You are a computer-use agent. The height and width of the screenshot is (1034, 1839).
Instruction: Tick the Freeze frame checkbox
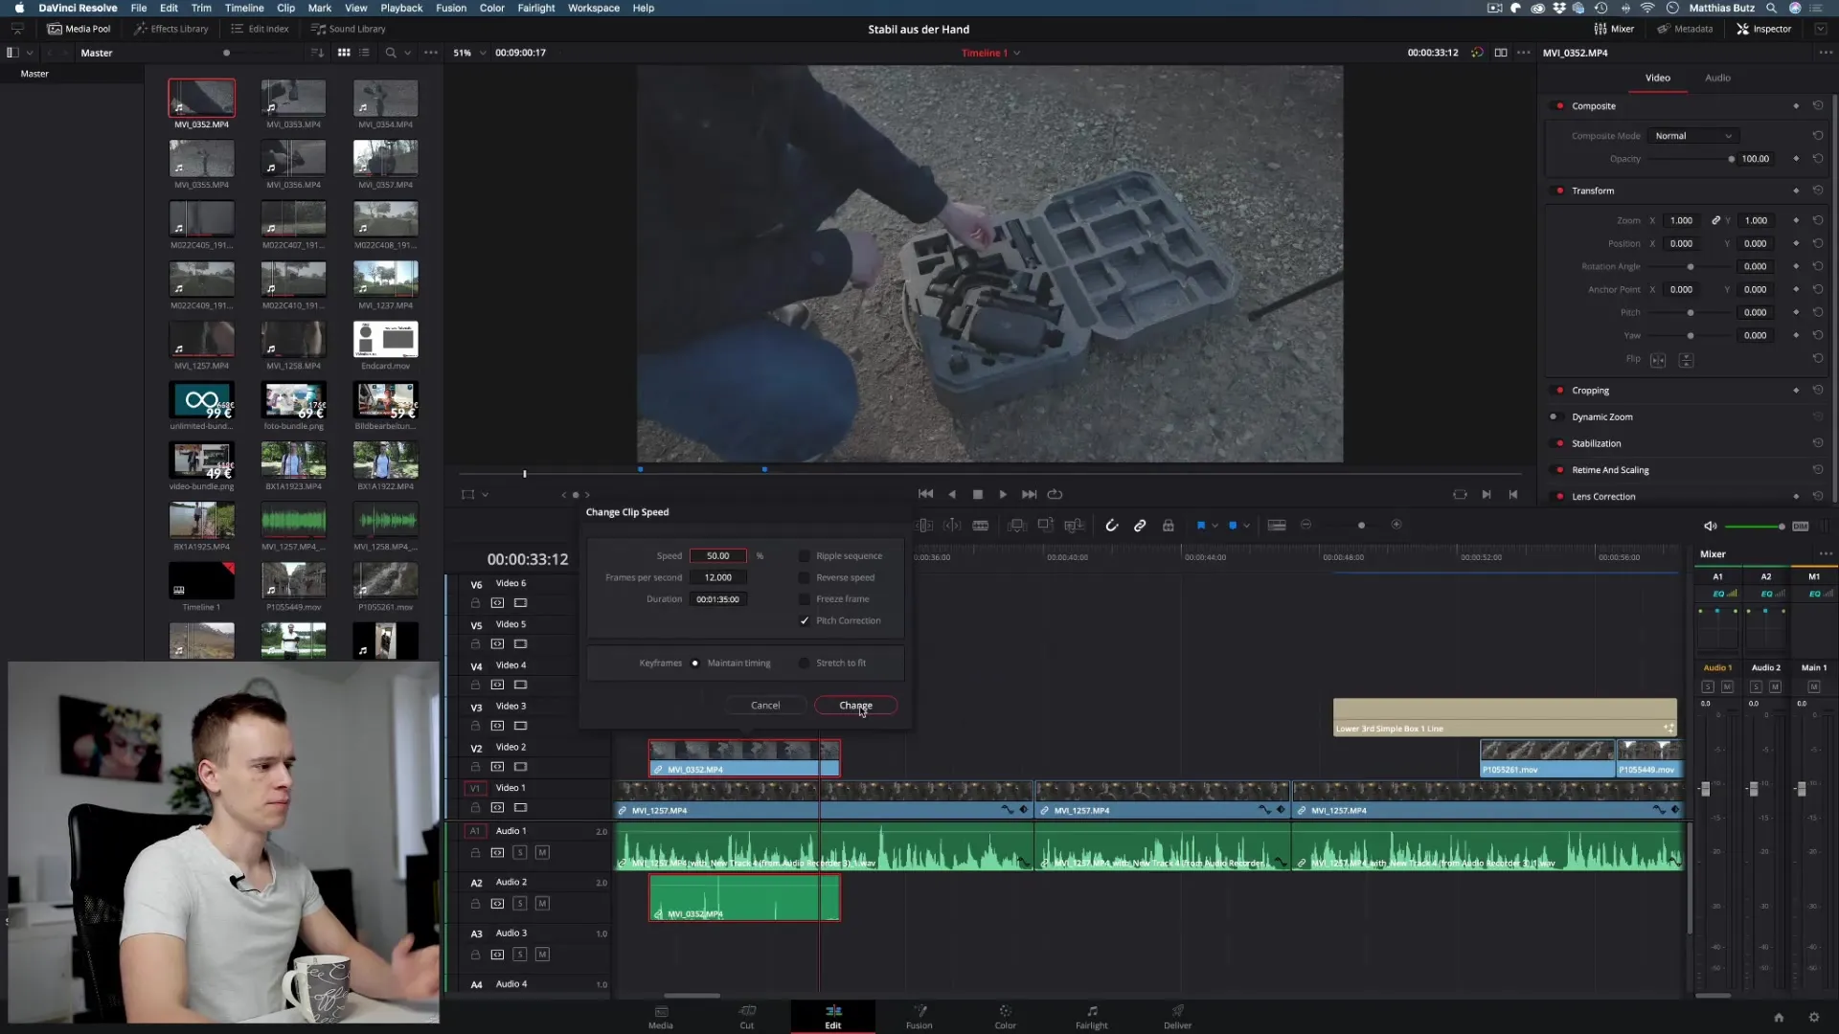804,599
